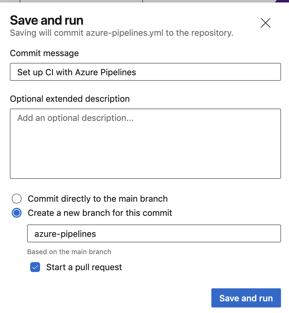Click the "Commit message" field label
The image size is (289, 313).
(44, 53)
